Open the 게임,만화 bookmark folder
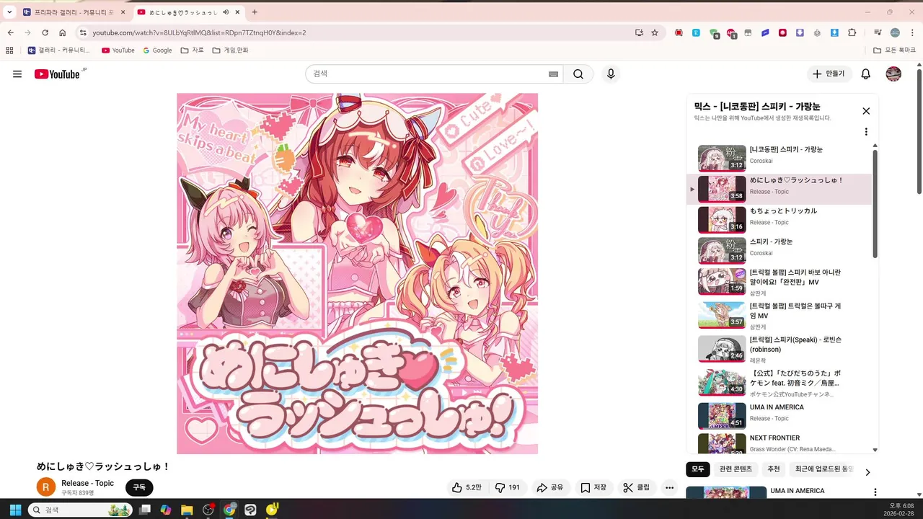The image size is (923, 519). click(x=230, y=50)
